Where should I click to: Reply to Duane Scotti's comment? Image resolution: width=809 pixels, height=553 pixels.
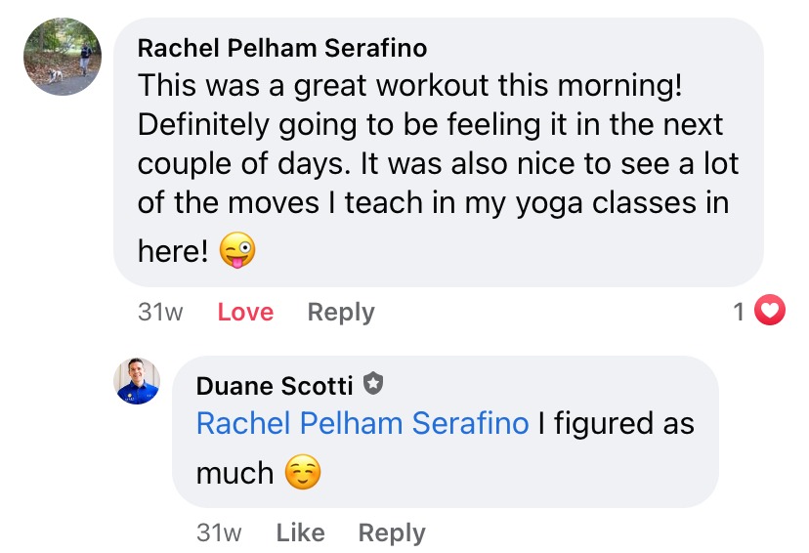(392, 532)
